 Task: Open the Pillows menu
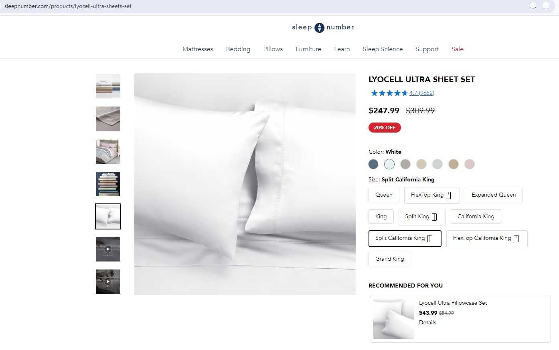click(x=273, y=49)
